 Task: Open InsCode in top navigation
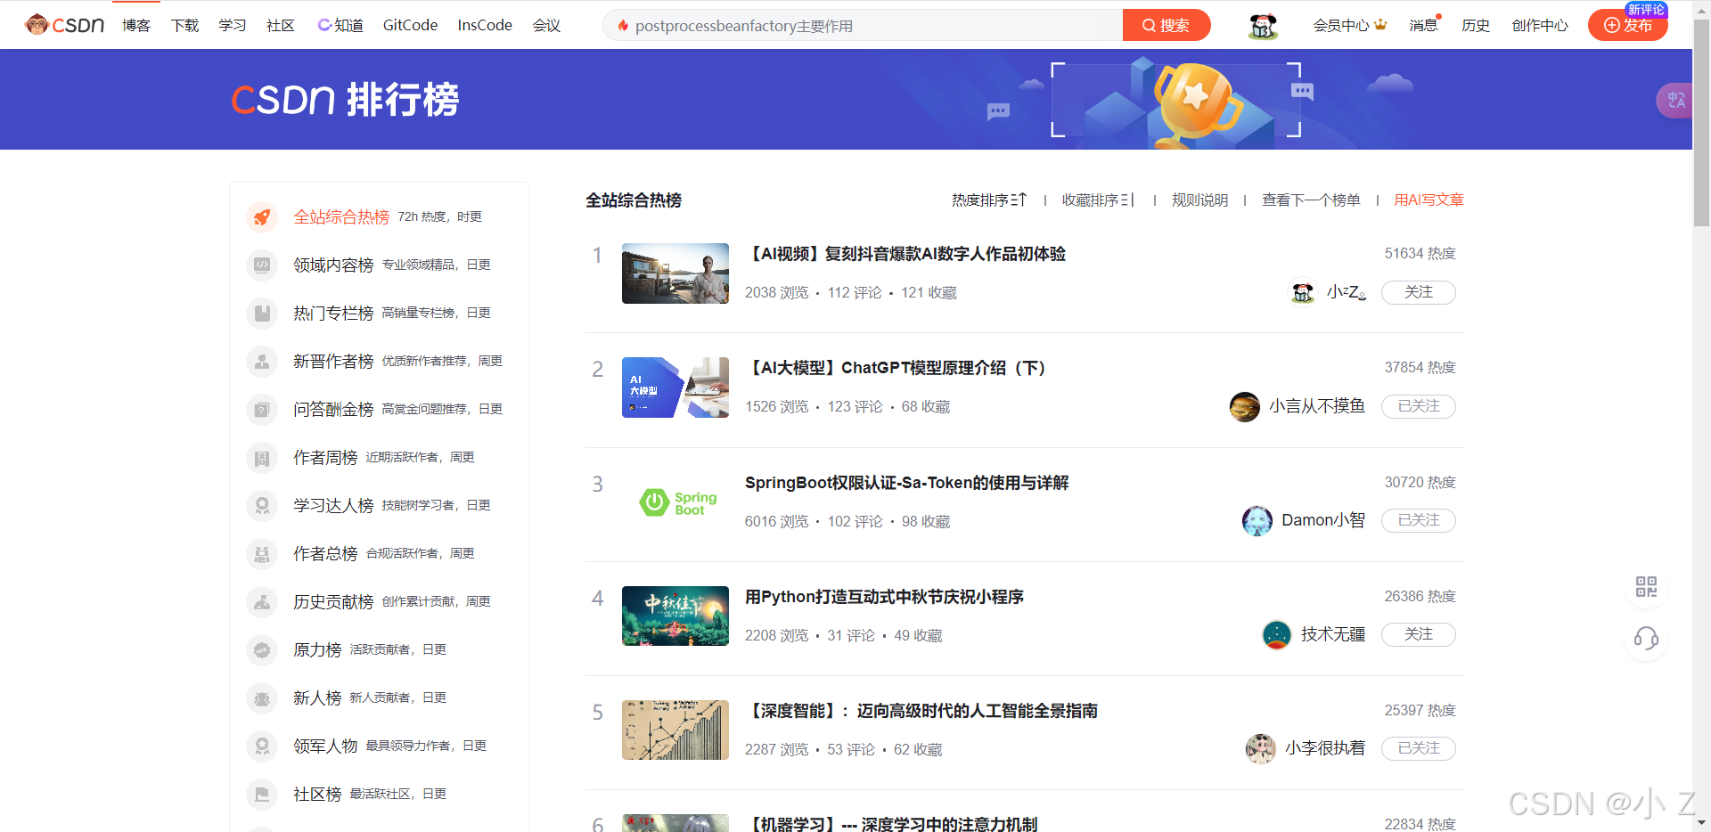485,26
